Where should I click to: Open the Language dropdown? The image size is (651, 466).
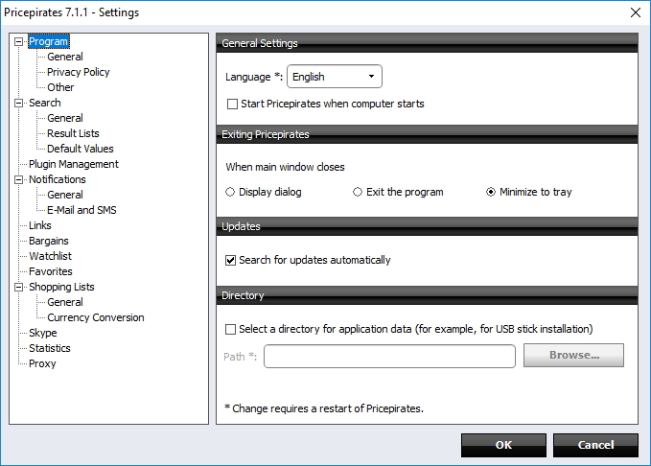coord(335,77)
